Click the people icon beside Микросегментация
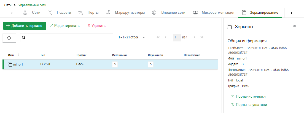This screenshot has height=113, width=304. (x=195, y=13)
